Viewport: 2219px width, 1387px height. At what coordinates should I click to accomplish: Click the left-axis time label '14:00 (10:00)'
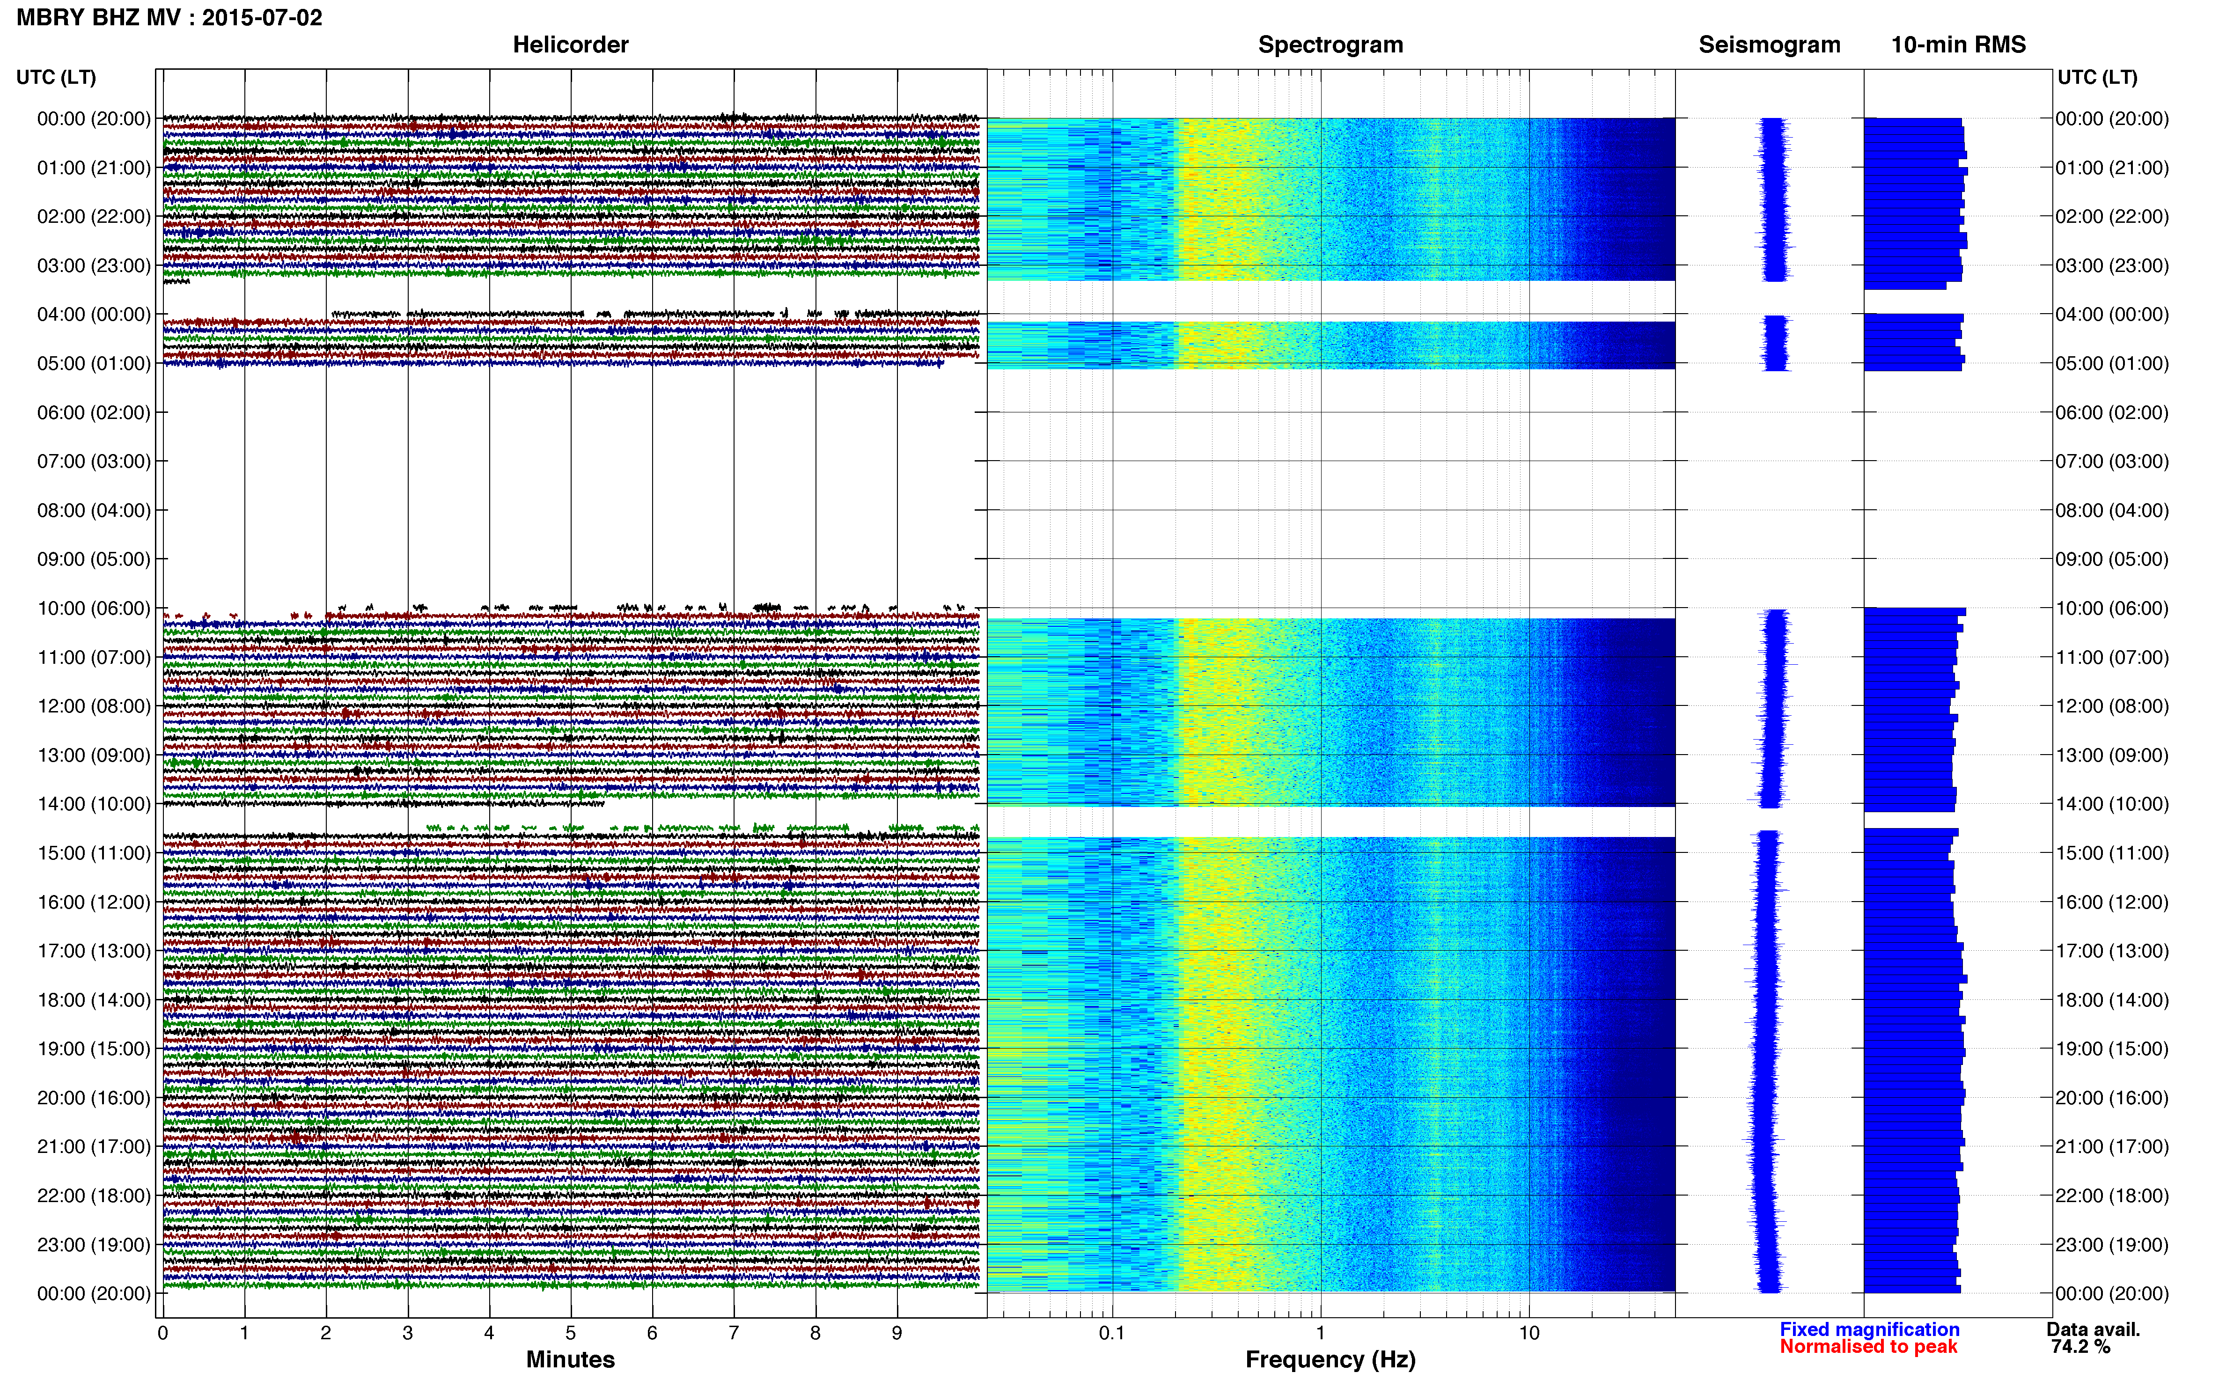coord(94,805)
